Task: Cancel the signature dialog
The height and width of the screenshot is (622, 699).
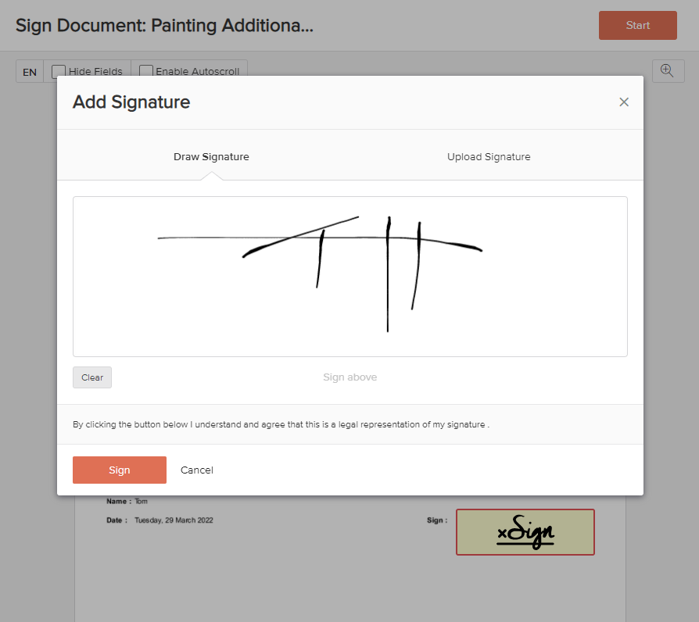Action: 197,470
